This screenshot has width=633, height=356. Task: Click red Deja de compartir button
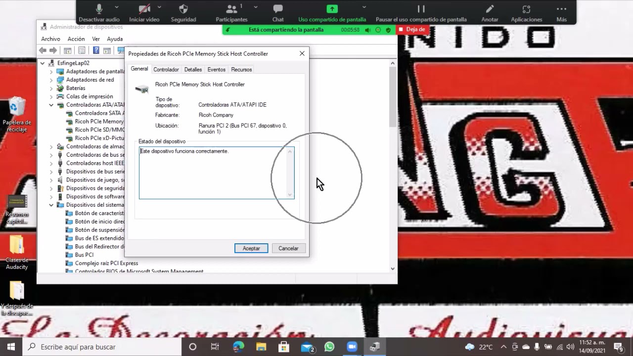click(x=412, y=30)
